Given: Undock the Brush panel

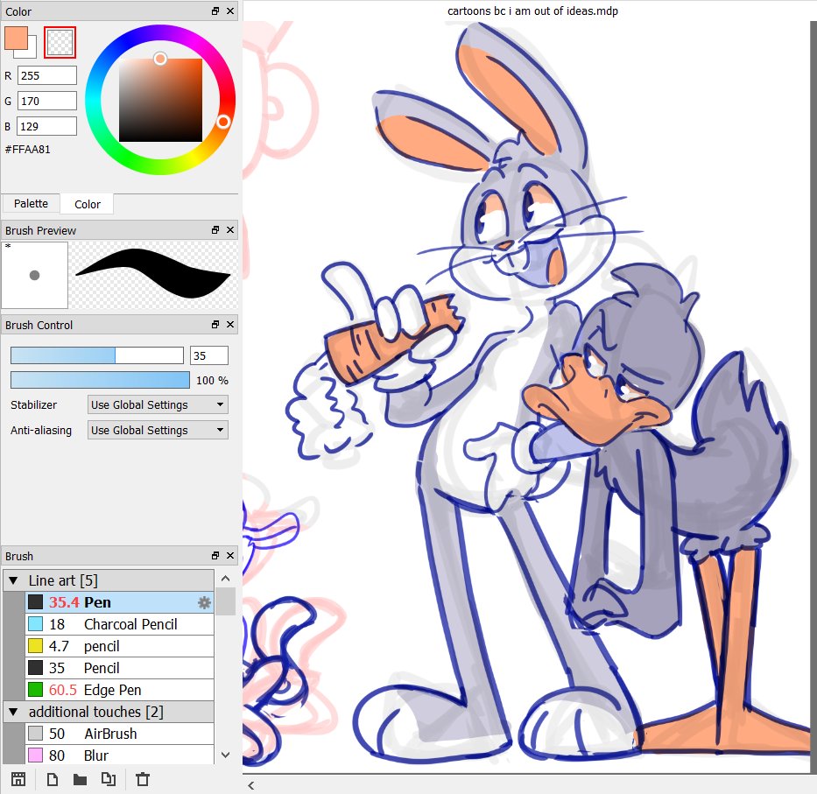Looking at the screenshot, I should click(x=215, y=555).
